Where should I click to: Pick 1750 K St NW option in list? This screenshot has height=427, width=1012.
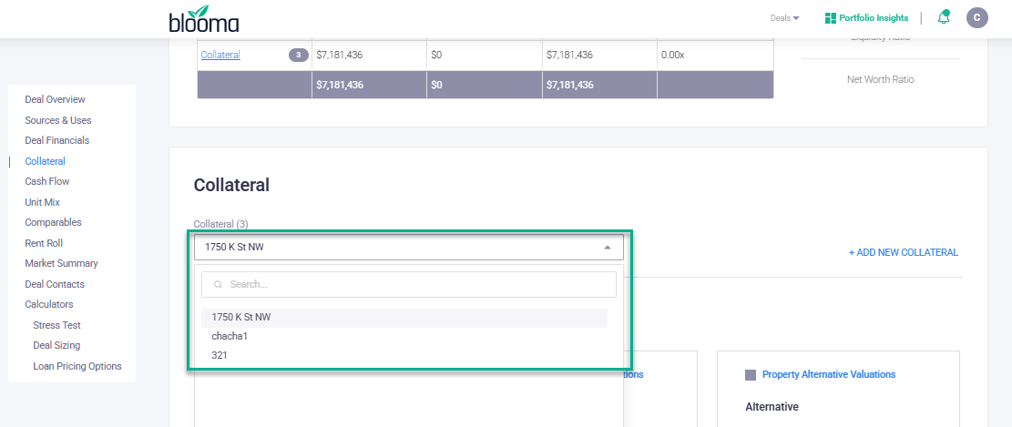pyautogui.click(x=241, y=317)
